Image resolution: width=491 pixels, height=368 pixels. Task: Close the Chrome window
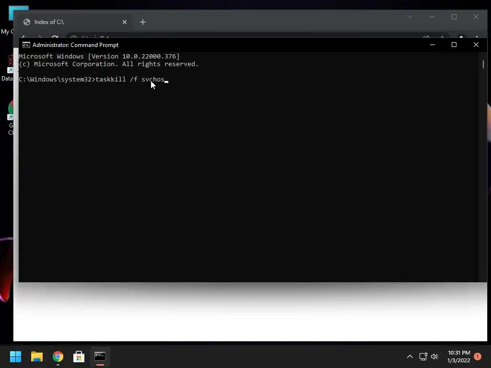(x=476, y=17)
